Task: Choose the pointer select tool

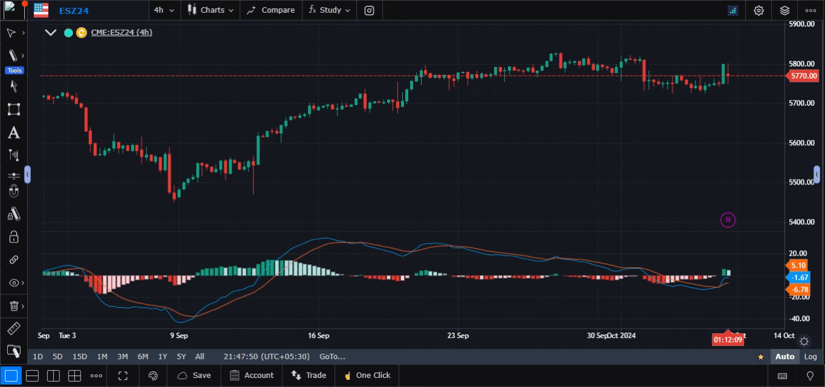Action: (x=13, y=86)
